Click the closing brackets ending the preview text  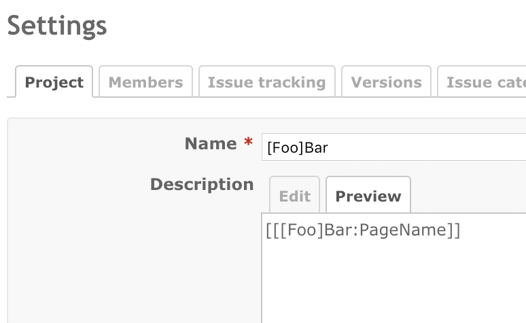(x=454, y=231)
